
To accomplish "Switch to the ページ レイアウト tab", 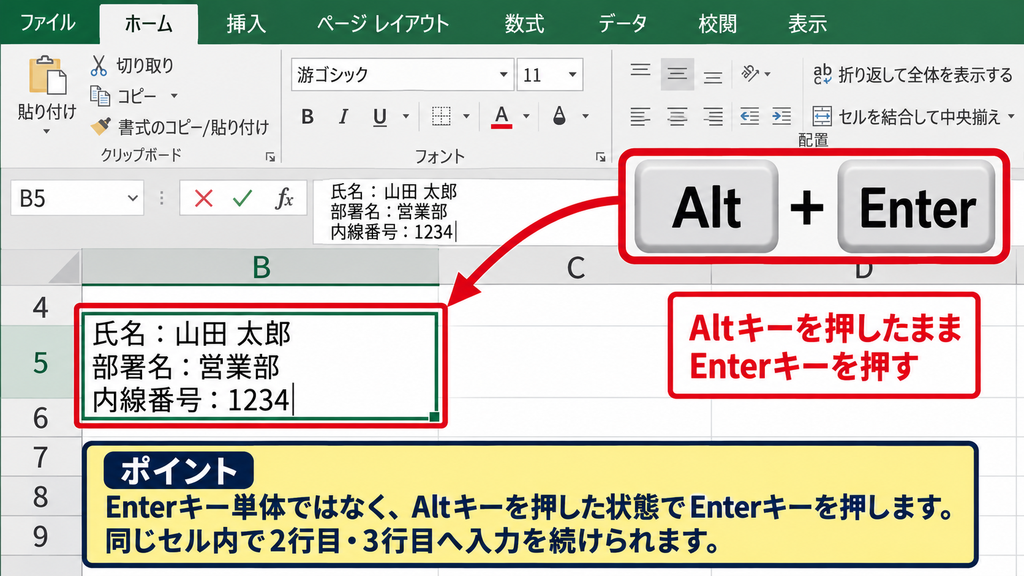I will coord(383,24).
